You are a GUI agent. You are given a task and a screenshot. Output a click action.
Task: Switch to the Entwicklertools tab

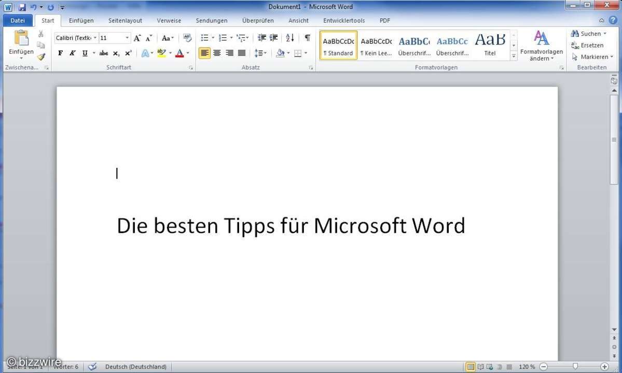[344, 20]
